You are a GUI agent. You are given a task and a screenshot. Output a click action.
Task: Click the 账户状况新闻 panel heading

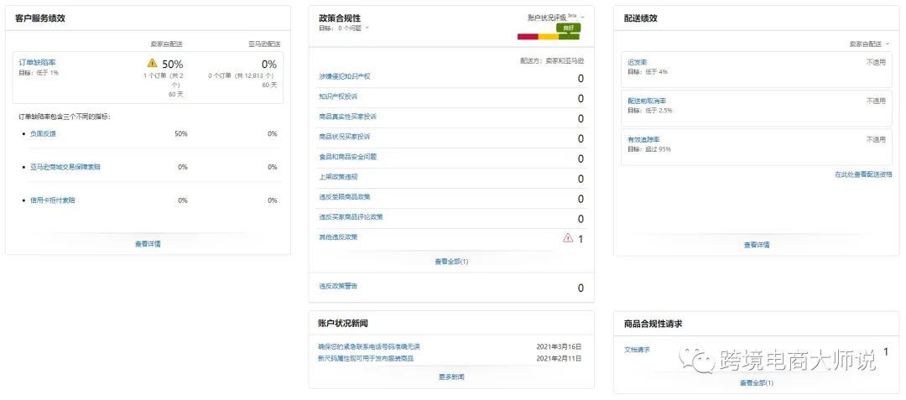[344, 323]
